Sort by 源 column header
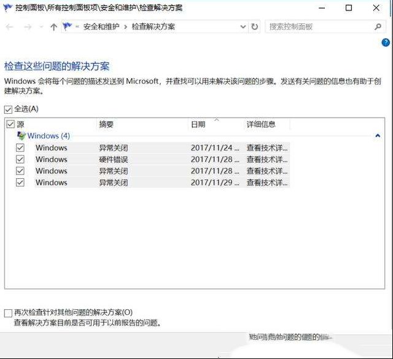This screenshot has height=359, width=393. (x=20, y=124)
